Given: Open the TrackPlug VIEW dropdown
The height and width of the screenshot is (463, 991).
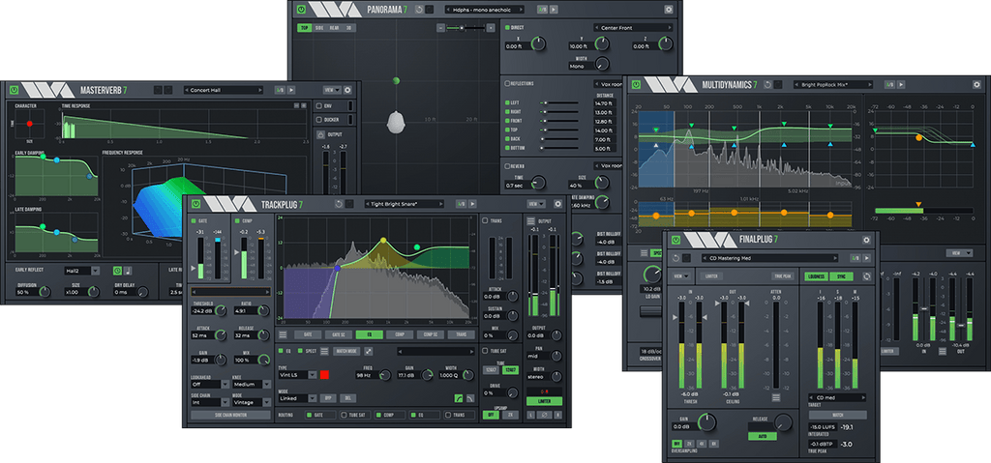Looking at the screenshot, I should (x=536, y=204).
